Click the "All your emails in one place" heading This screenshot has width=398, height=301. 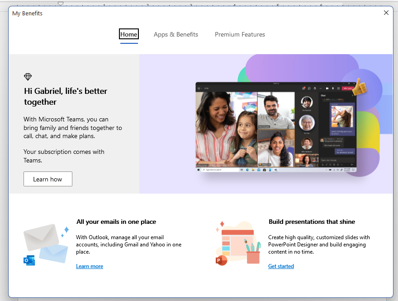click(x=116, y=222)
